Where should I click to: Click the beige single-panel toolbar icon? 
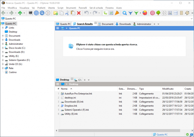pyautogui.click(x=181, y=13)
